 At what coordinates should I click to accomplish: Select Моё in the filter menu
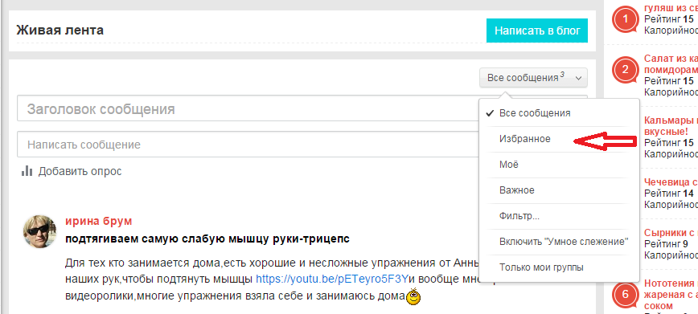tap(509, 165)
